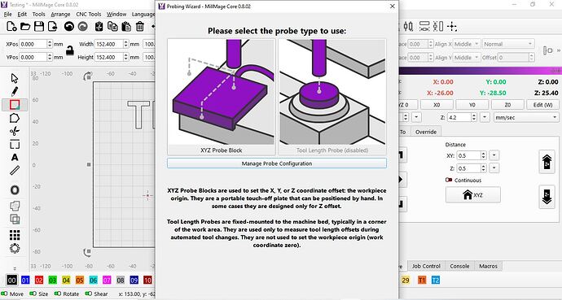Click the Boolean intersection squares icon
This screenshot has width=562, height=300.
click(x=15, y=219)
